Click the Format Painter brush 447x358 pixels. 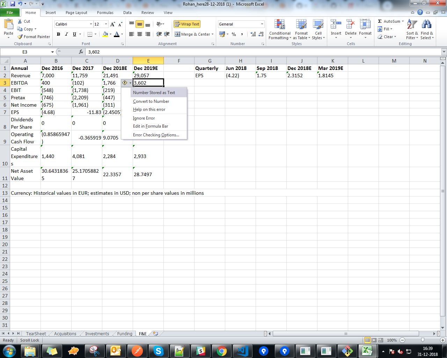(20, 37)
